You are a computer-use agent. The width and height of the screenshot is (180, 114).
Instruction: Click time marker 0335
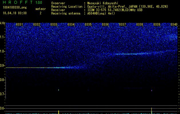pyautogui.click(x=88, y=25)
